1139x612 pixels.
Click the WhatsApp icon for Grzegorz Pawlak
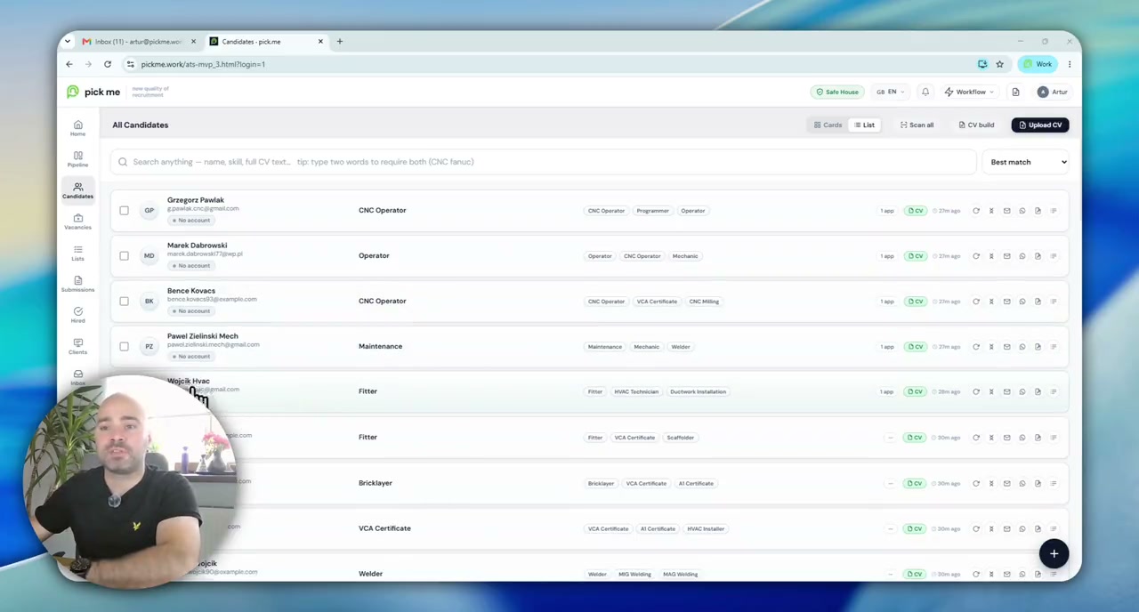1022,211
